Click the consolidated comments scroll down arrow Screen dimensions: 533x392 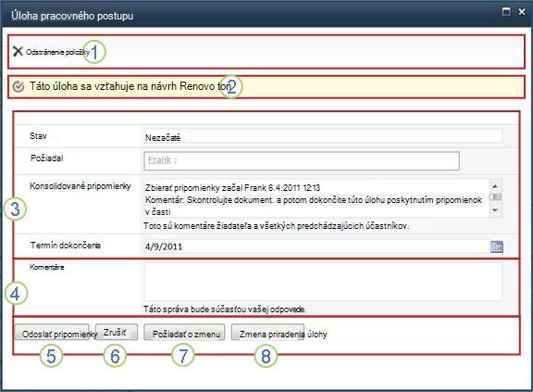[x=495, y=210]
